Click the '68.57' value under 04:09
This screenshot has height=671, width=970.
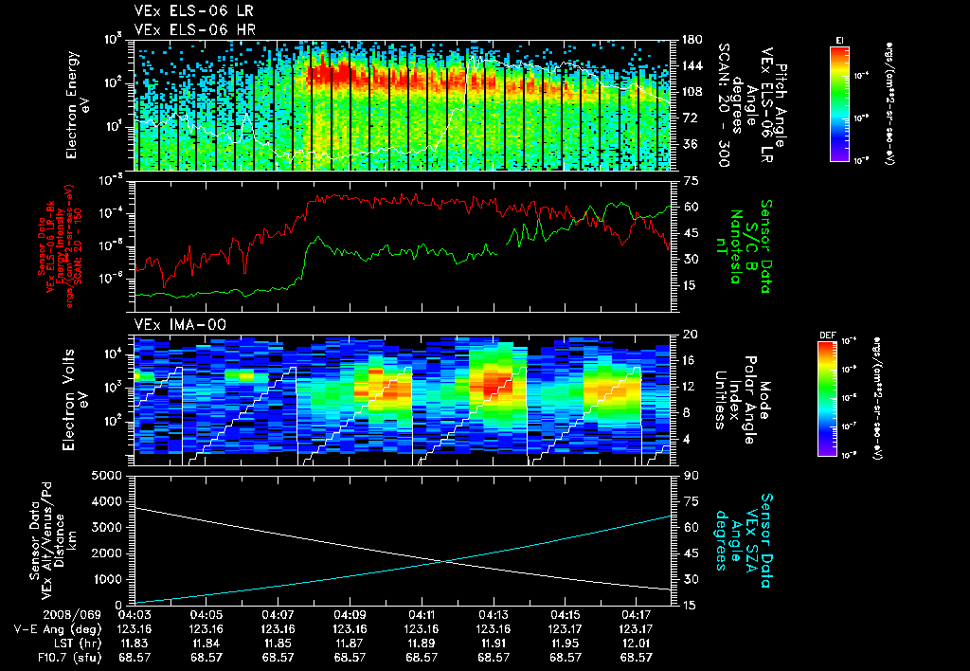(x=350, y=658)
